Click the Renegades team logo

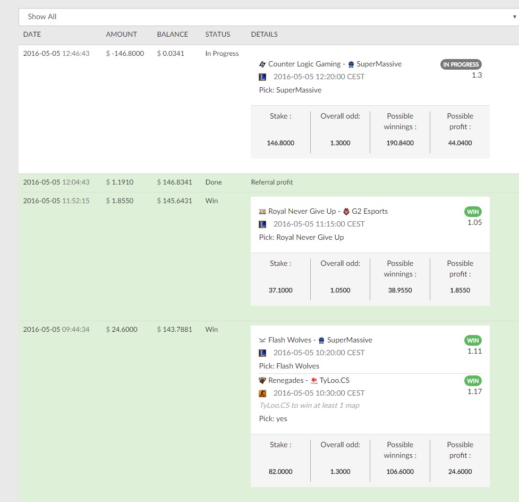point(262,380)
